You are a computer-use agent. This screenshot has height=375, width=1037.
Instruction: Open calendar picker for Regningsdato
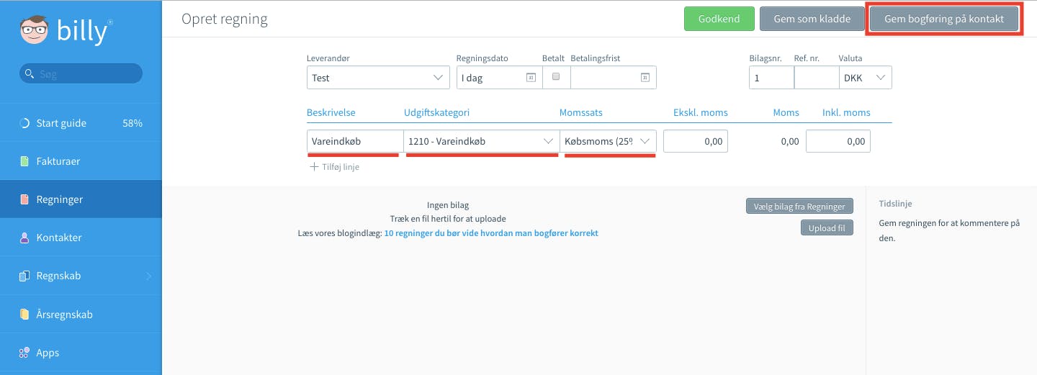[x=531, y=78]
